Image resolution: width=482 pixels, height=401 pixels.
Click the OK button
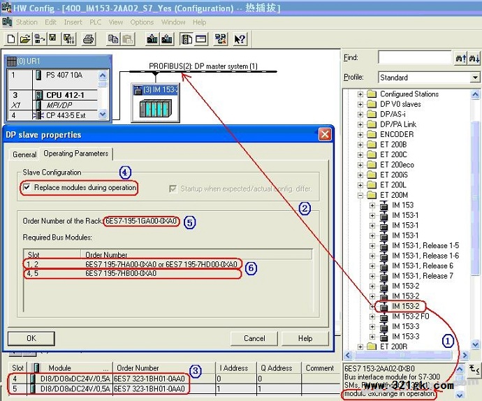(x=31, y=338)
